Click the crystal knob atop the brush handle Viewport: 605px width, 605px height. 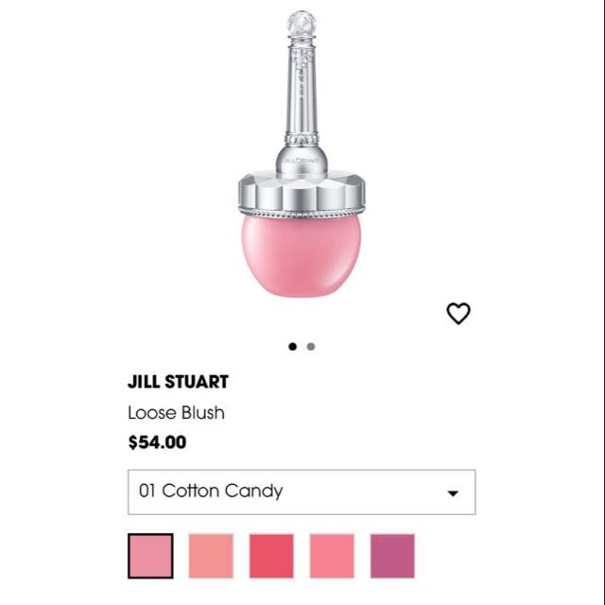302,23
